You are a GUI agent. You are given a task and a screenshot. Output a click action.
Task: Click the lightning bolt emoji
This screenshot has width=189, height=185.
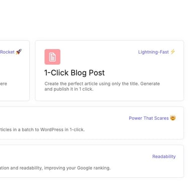[x=173, y=52]
